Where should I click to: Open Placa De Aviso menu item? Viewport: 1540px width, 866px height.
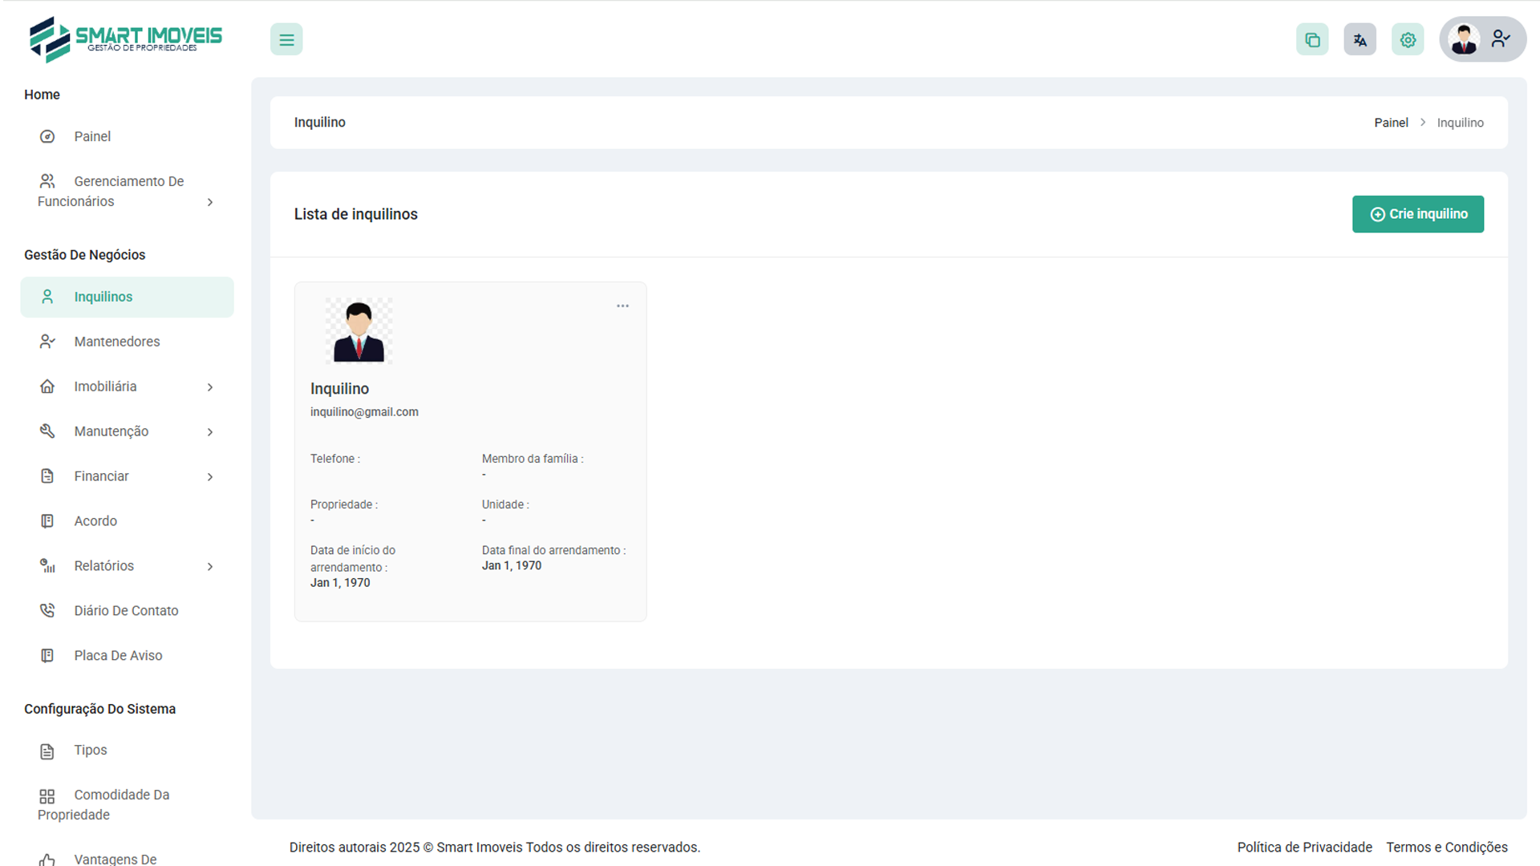coord(118,656)
